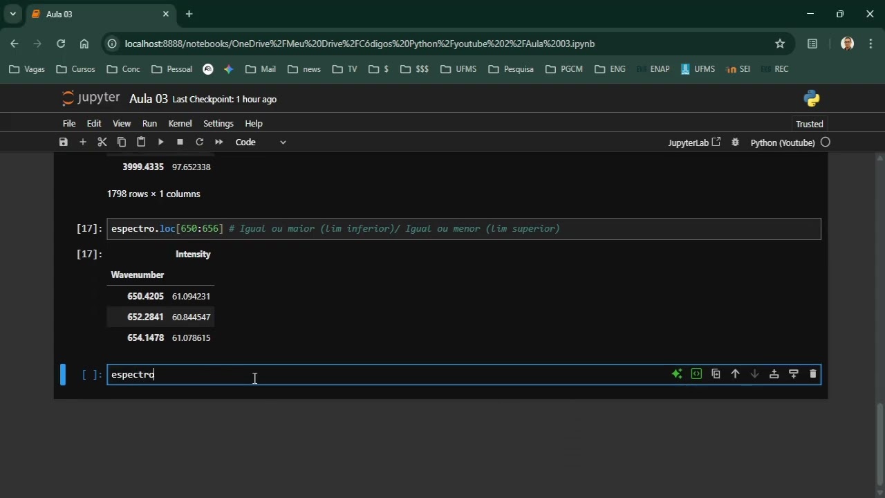Insert a cell above the active cell
Screen dimensions: 885x498
click(774, 374)
